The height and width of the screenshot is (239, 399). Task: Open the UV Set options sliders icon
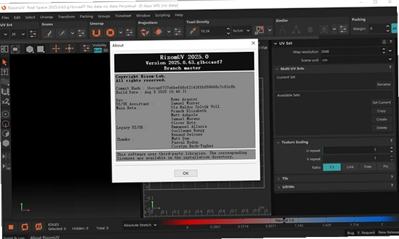[x=34, y=34]
